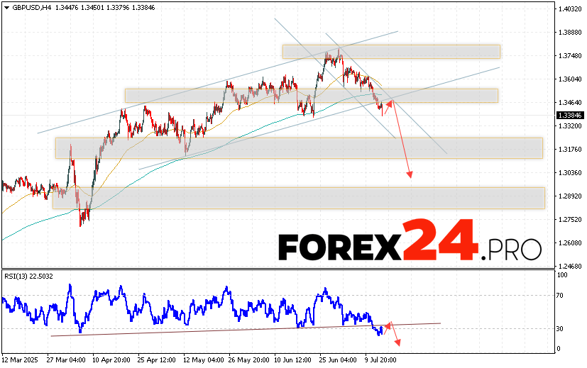The height and width of the screenshot is (368, 587).
Task: Click the 1.40320 price axis label
Action: (570, 9)
